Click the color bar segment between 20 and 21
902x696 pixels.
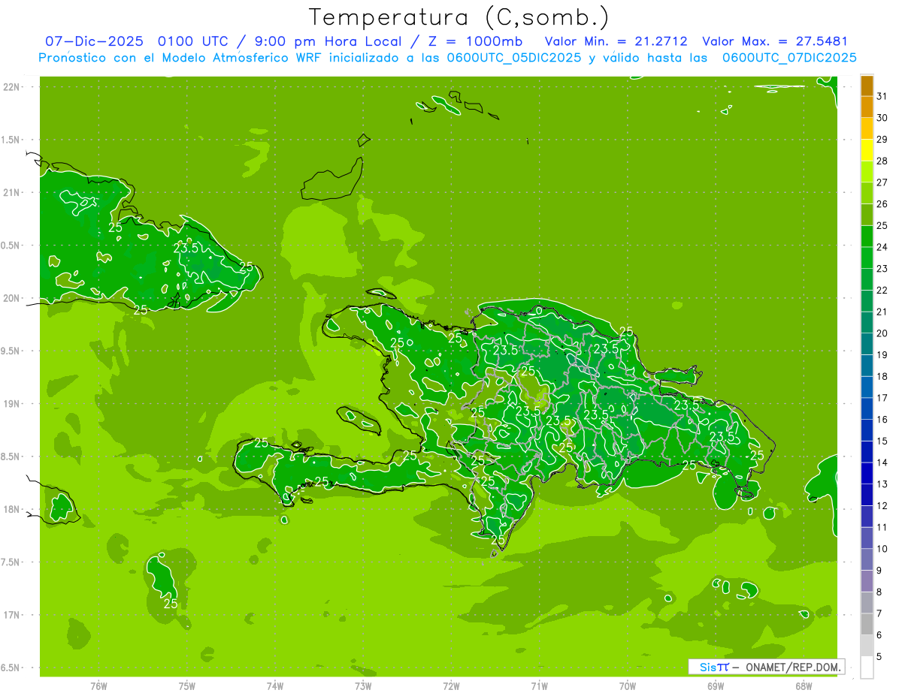click(867, 322)
